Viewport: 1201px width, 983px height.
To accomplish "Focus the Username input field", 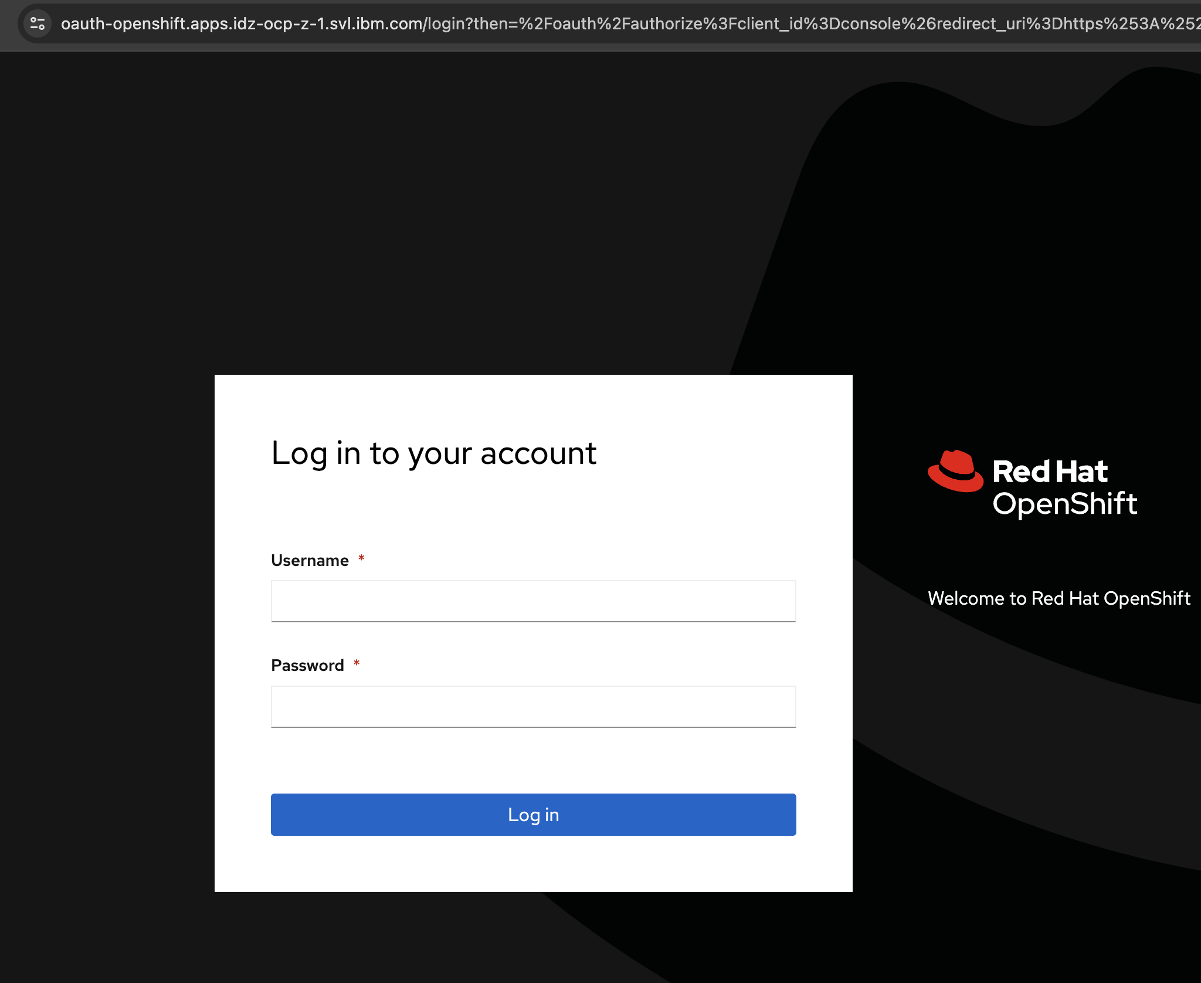I will point(533,601).
